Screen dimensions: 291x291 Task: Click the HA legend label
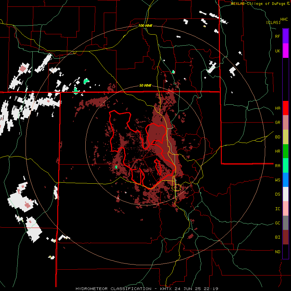pyautogui.click(x=277, y=108)
